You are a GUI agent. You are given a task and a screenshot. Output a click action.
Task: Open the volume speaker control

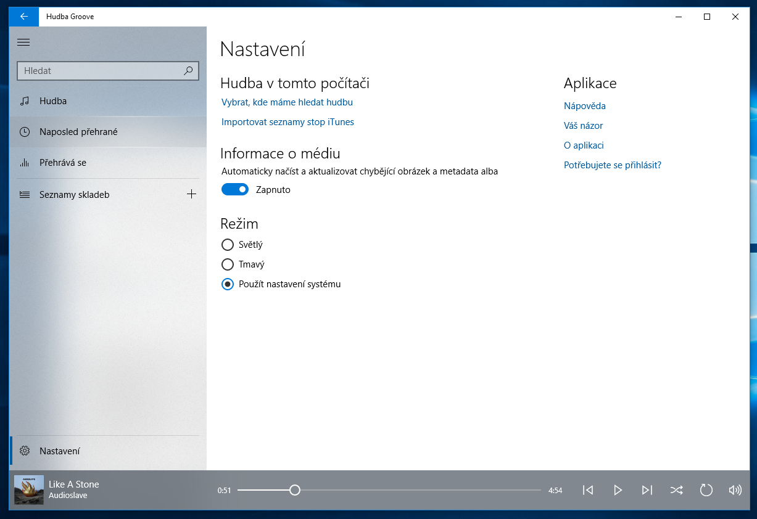tap(735, 490)
